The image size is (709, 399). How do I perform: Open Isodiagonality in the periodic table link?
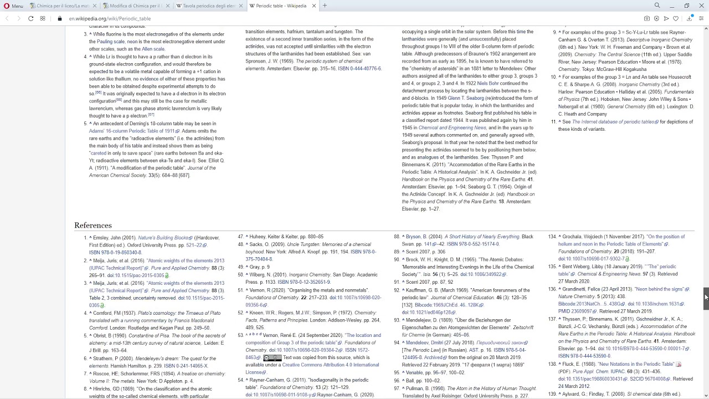tap(307, 383)
